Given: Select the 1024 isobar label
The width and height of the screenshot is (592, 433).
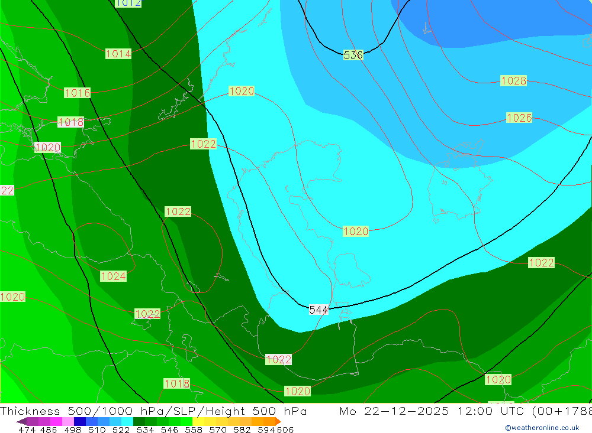Looking at the screenshot, I should coord(113,276).
